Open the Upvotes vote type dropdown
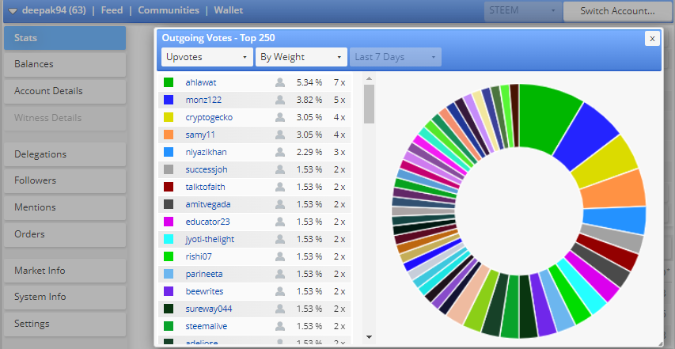This screenshot has height=349, width=675. (x=207, y=57)
